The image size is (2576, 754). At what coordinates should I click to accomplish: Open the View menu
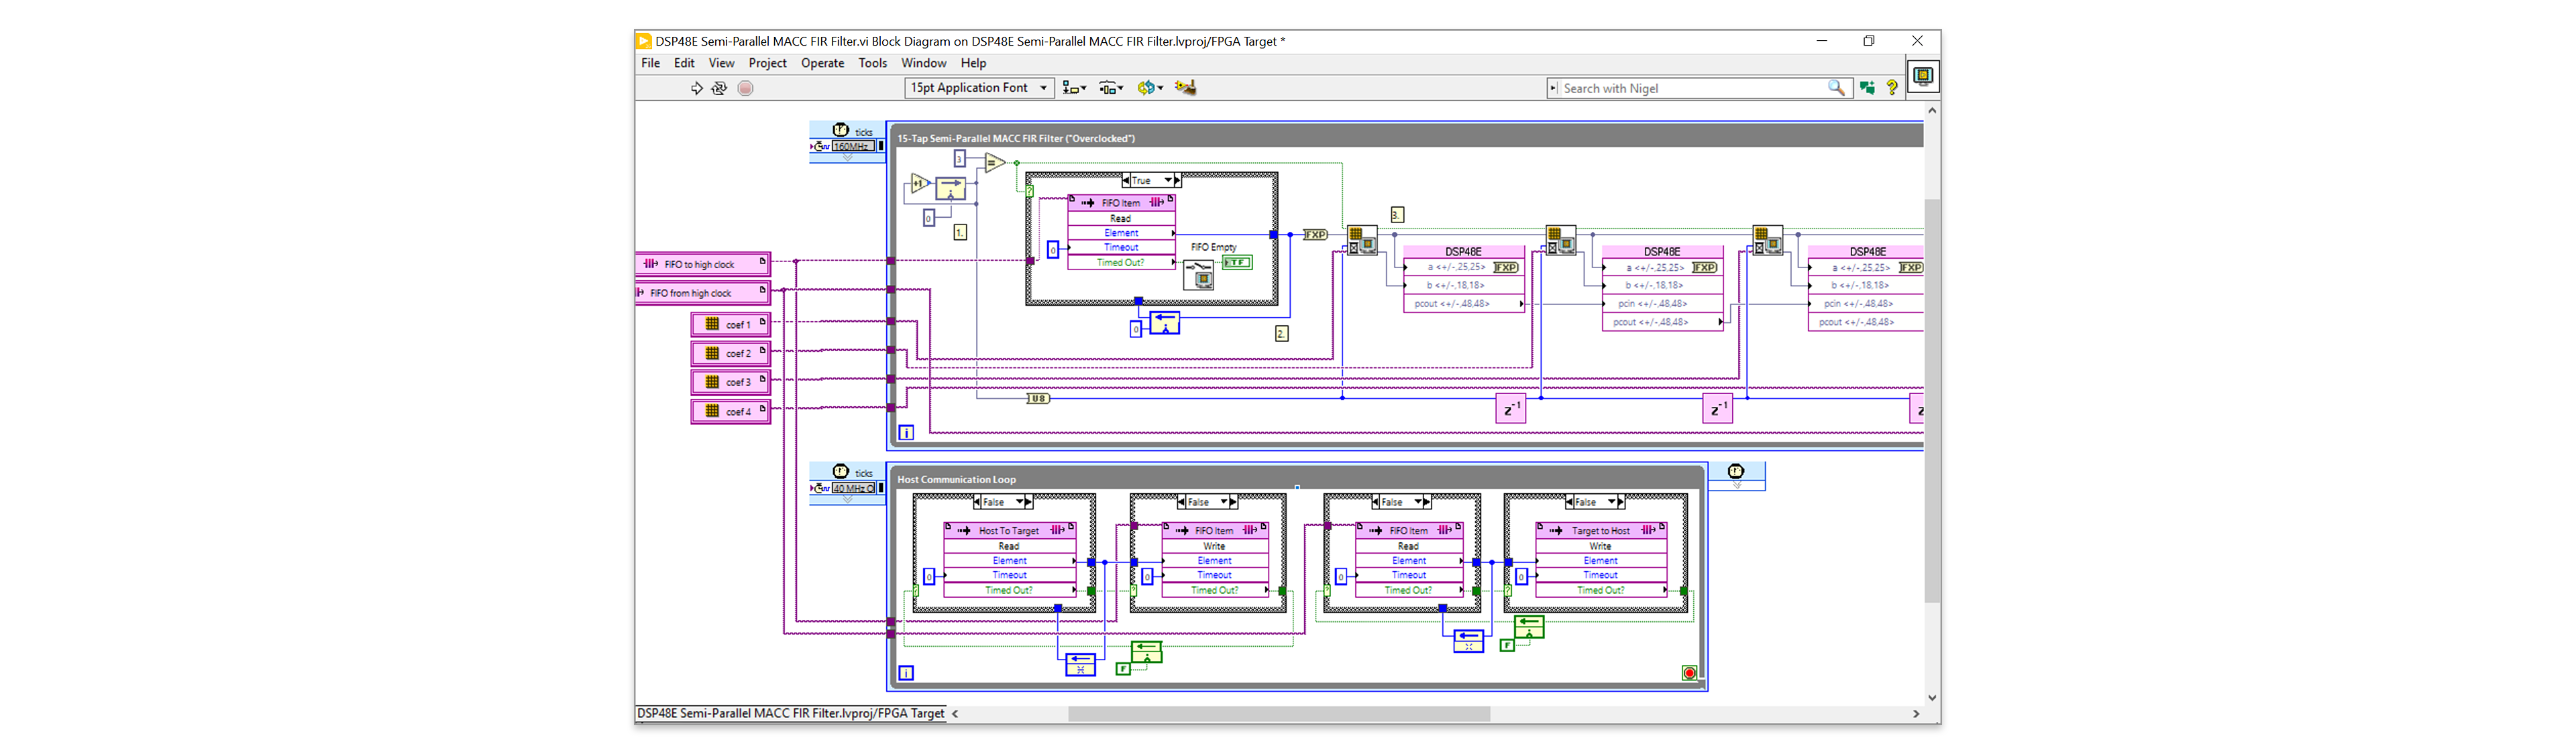721,63
